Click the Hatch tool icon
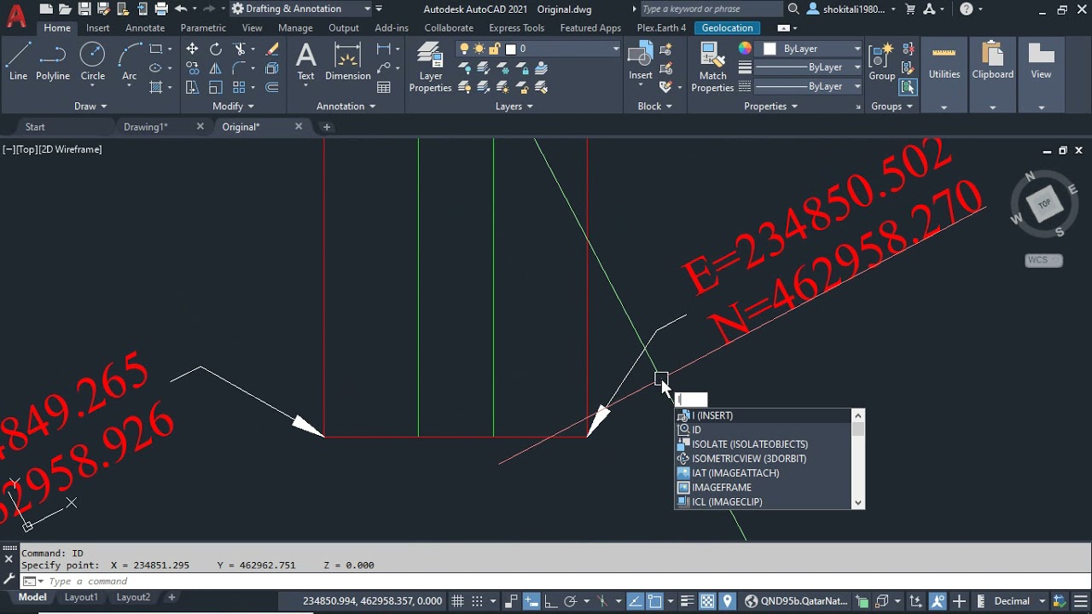 tap(156, 87)
